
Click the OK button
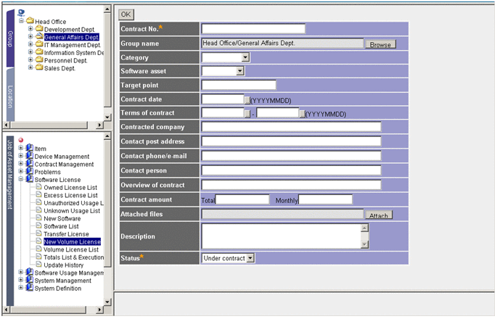[126, 14]
